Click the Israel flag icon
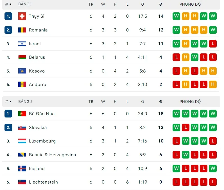The image size is (224, 190). 22,44
